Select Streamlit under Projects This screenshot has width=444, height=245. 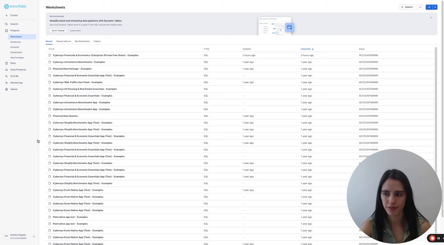[15, 47]
